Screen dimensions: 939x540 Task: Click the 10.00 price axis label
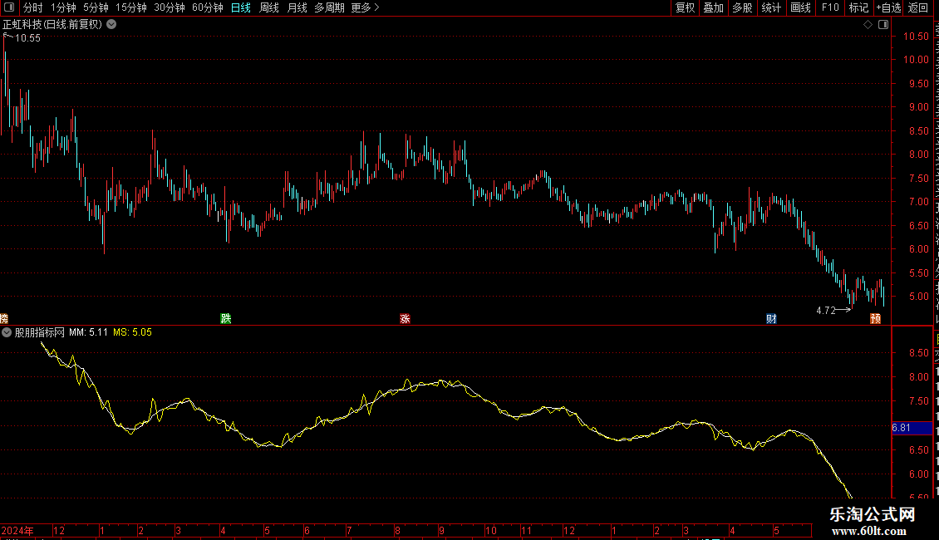tap(916, 60)
